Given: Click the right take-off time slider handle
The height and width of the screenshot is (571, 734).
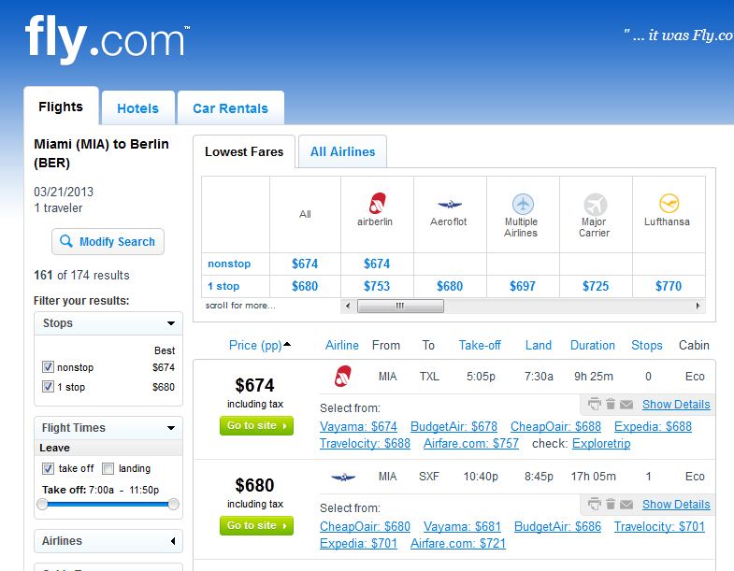Looking at the screenshot, I should 173,504.
